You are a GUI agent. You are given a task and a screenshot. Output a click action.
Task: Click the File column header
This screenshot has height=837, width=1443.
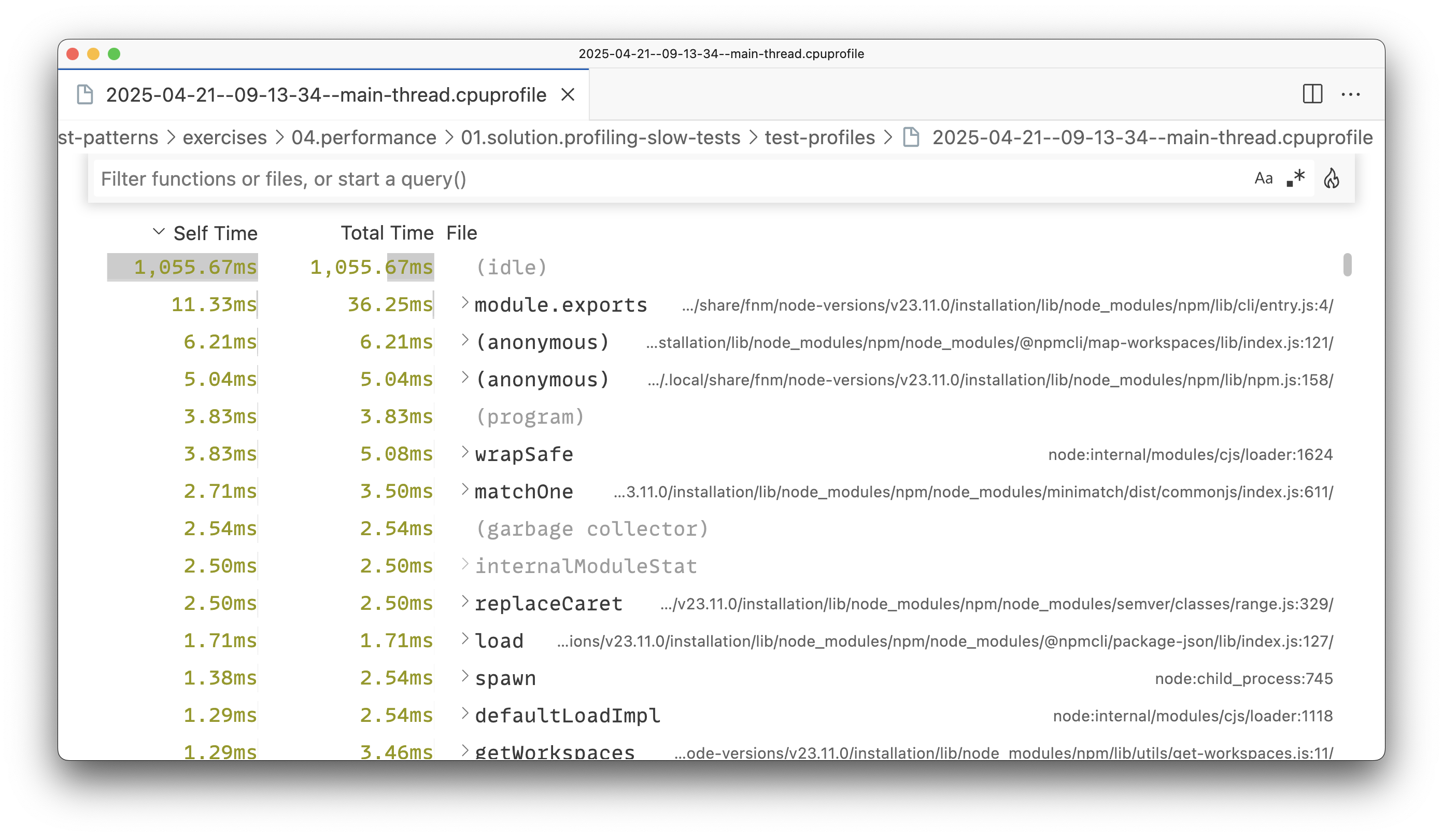[461, 233]
